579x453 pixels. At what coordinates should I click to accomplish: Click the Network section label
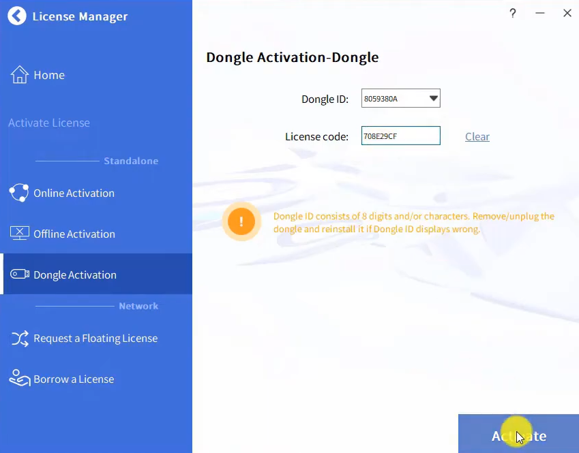tap(138, 306)
